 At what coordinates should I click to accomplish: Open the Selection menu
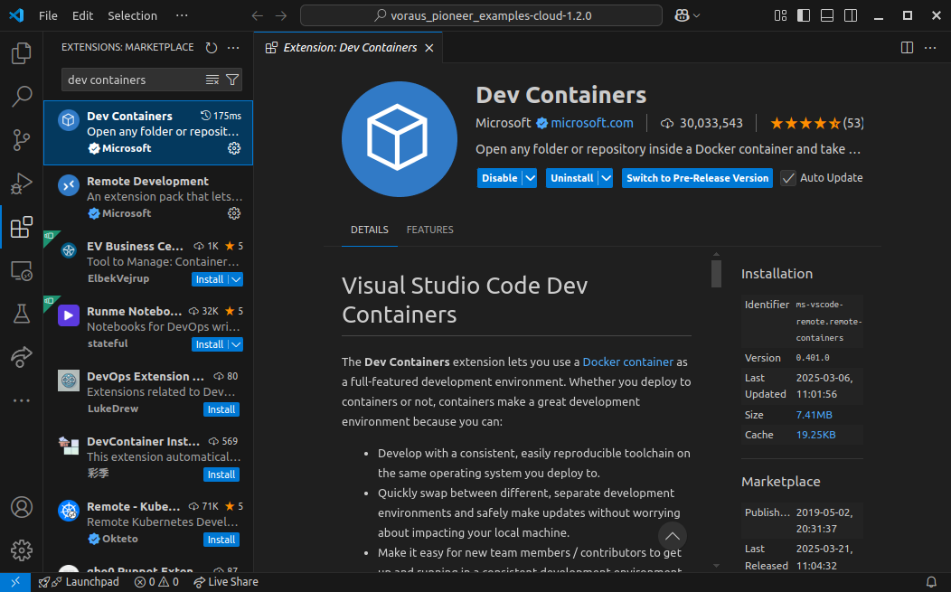[132, 15]
